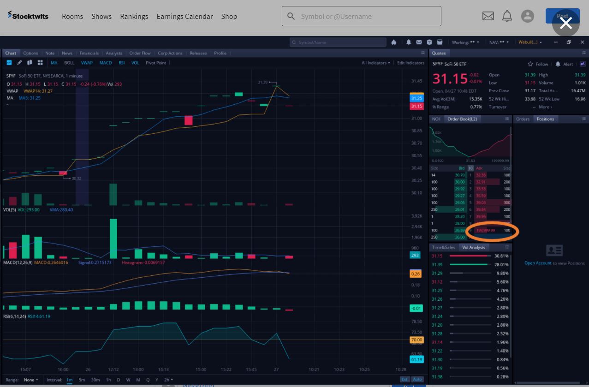The width and height of the screenshot is (589, 387).
Task: Go to Stocktwits home via logo
Action: pos(28,16)
